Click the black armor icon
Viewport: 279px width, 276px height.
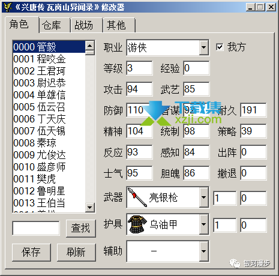(137, 224)
